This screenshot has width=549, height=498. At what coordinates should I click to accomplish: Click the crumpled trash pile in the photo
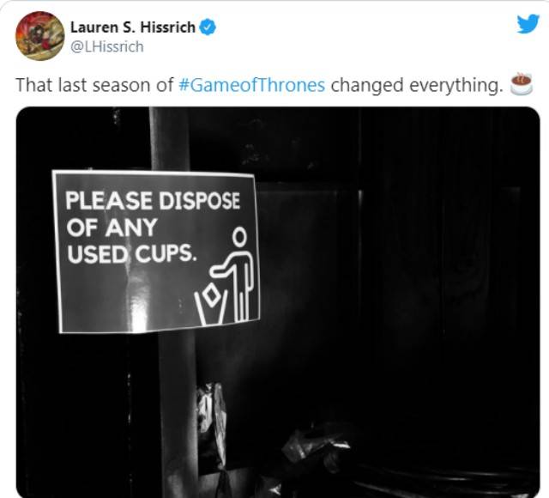coord(315,446)
